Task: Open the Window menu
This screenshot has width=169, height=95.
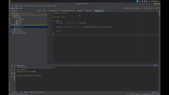Action: (x=50, y=6)
